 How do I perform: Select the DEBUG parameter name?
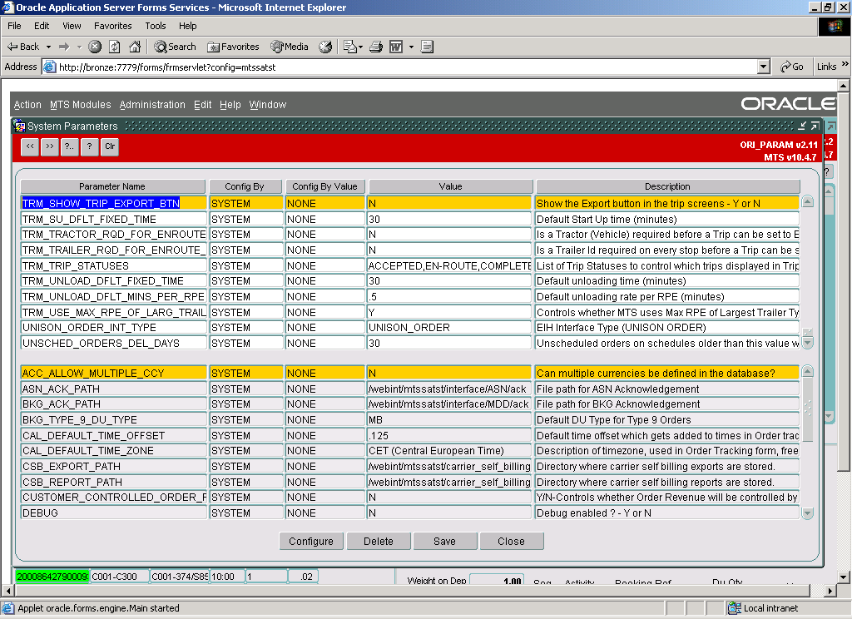click(x=113, y=513)
